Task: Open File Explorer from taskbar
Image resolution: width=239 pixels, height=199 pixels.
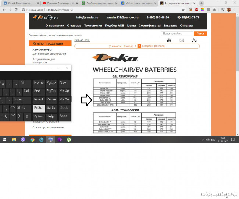Action: [14, 139]
